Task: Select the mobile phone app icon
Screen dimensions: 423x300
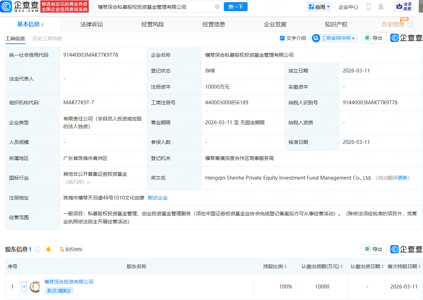Action: pyautogui.click(x=369, y=7)
